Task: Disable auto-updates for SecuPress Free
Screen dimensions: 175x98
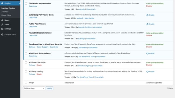Action: pos(149,47)
